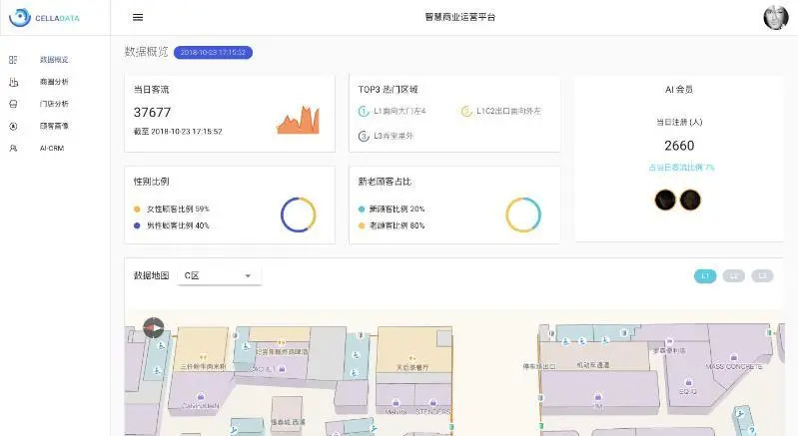798x436 pixels.
Task: Click the 占当日客流比例 7% link
Action: point(679,168)
